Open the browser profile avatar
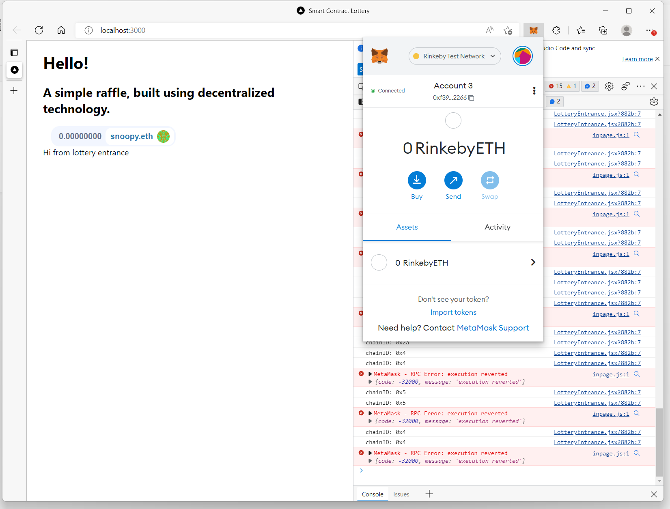 [x=627, y=30]
